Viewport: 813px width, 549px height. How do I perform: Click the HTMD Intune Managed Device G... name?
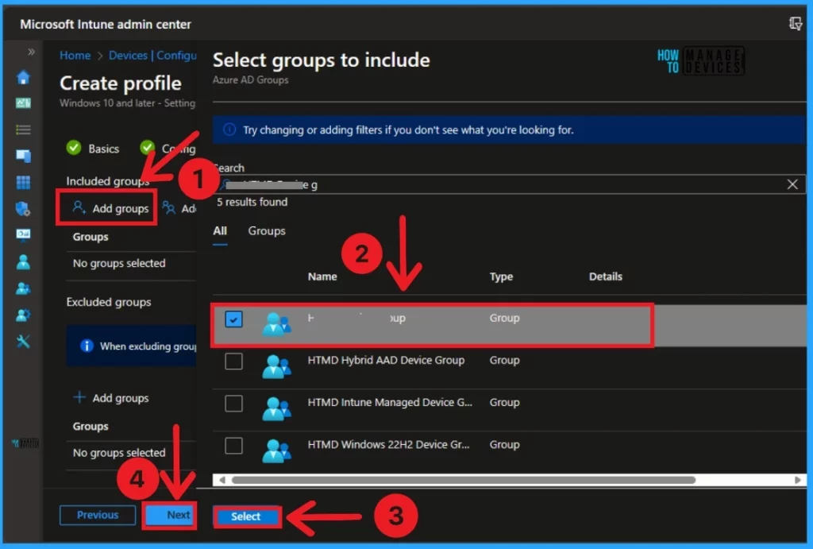tap(390, 402)
